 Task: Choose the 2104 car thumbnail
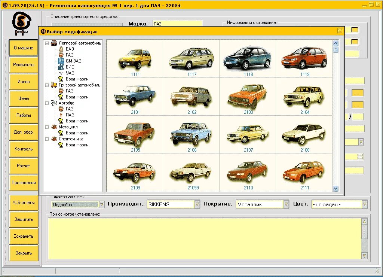pyautogui.click(x=304, y=96)
